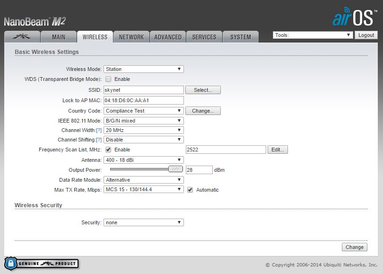Click the SSID Select button
Image resolution: width=383 pixels, height=274 pixels.
pyautogui.click(x=203, y=90)
